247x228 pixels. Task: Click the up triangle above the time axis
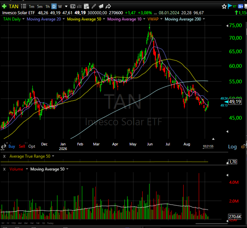[x=213, y=139]
